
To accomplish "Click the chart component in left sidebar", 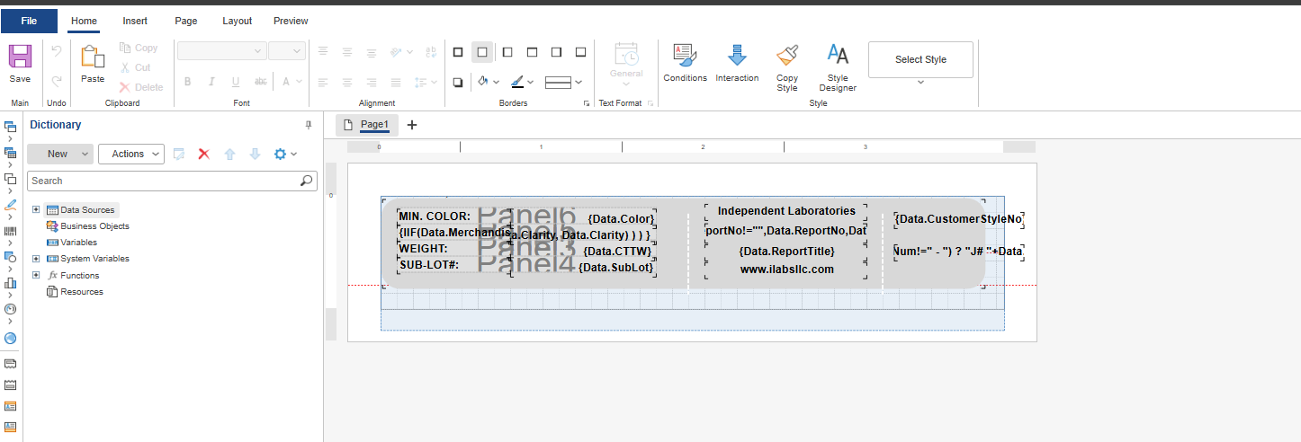I will 10,283.
